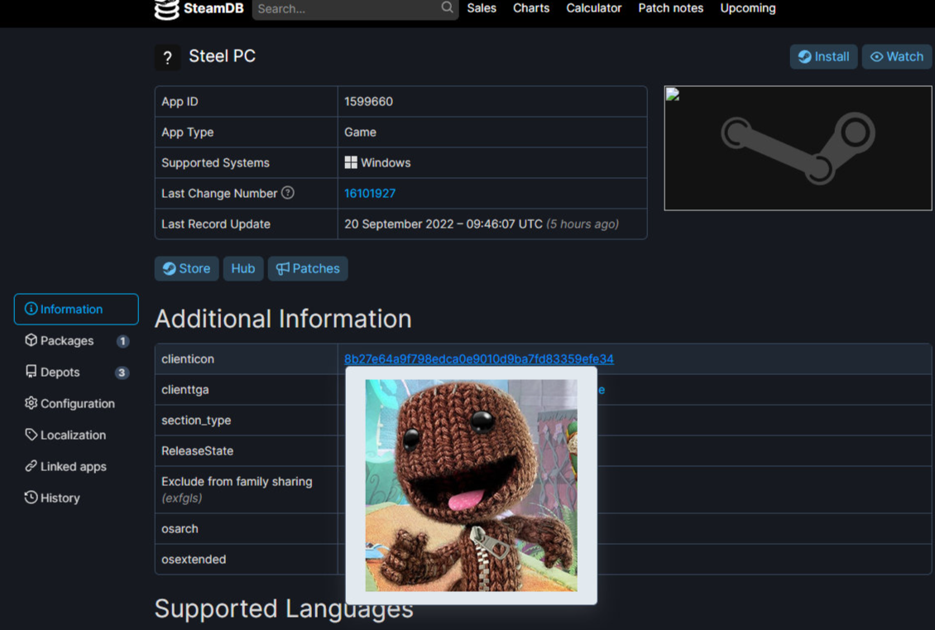The image size is (935, 630).
Task: Open the Patch notes menu item
Action: click(x=670, y=8)
